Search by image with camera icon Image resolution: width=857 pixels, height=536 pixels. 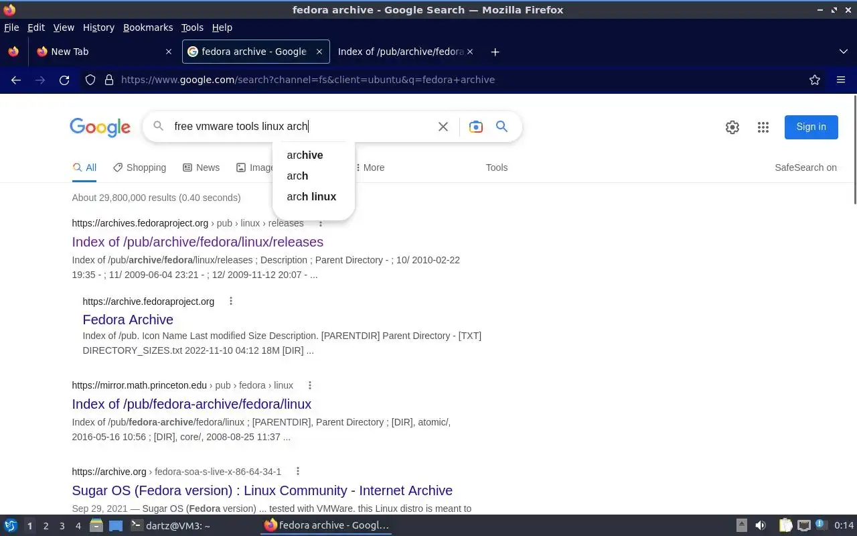476,127
